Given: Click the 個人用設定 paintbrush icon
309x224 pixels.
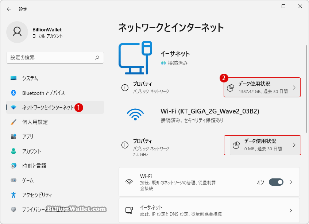Looking at the screenshot, I should click(x=13, y=122).
